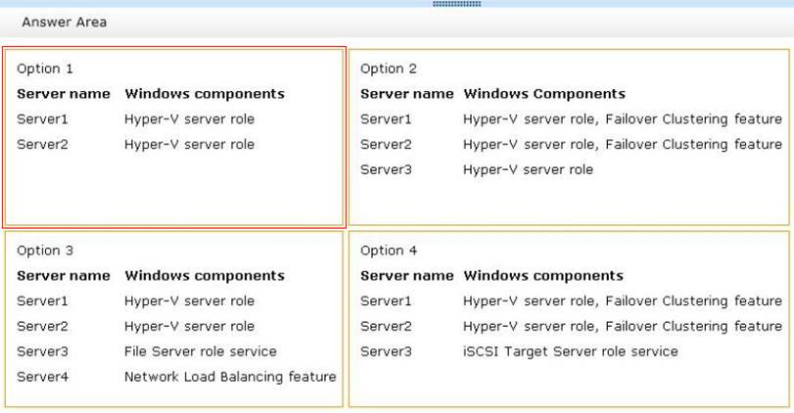Click Server3 Hyper-V server role row in Option 2
The height and width of the screenshot is (413, 794).
(x=528, y=169)
